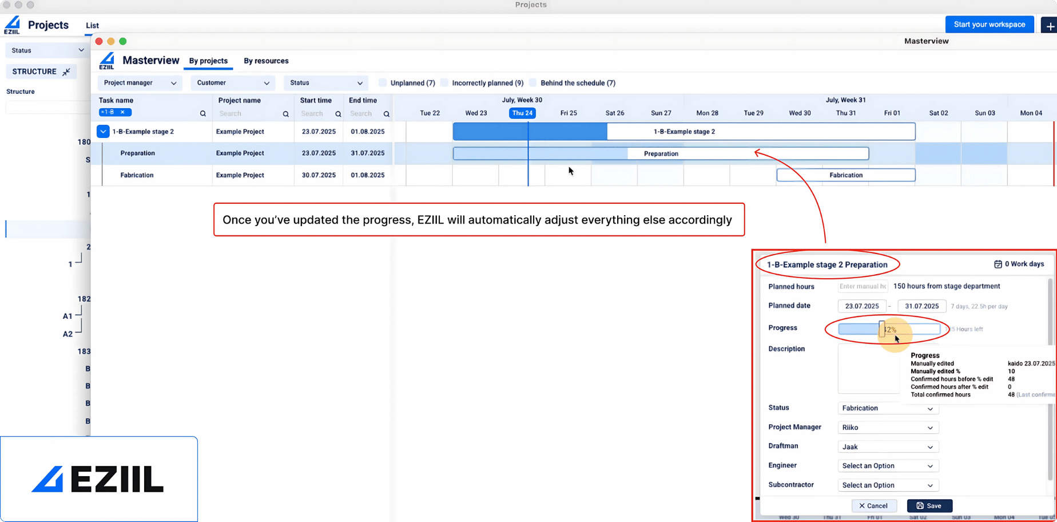This screenshot has width=1057, height=522.
Task: Open the Status dropdown in Projects window sidebar
Action: coord(47,50)
